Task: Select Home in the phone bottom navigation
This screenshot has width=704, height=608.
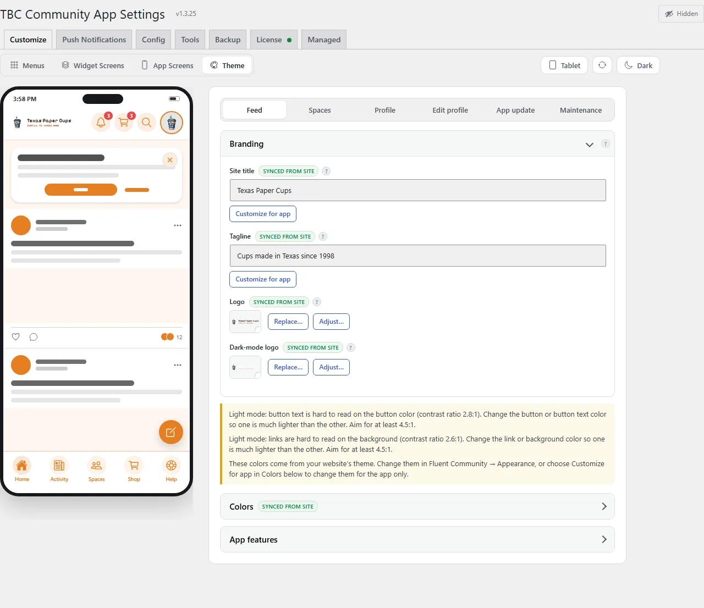Action: click(22, 469)
